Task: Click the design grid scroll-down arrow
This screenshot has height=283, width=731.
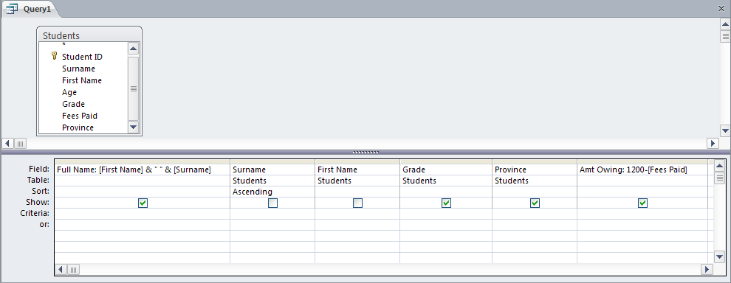Action: click(720, 256)
